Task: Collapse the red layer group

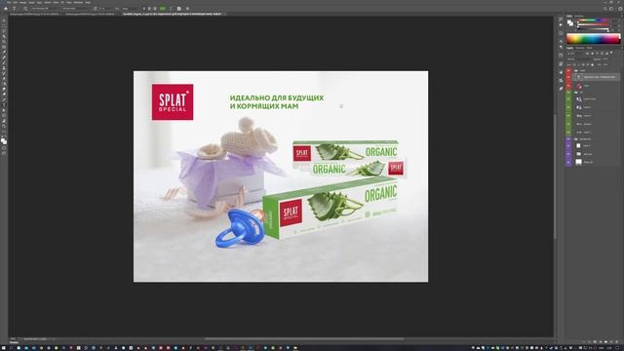Action: coord(573,70)
